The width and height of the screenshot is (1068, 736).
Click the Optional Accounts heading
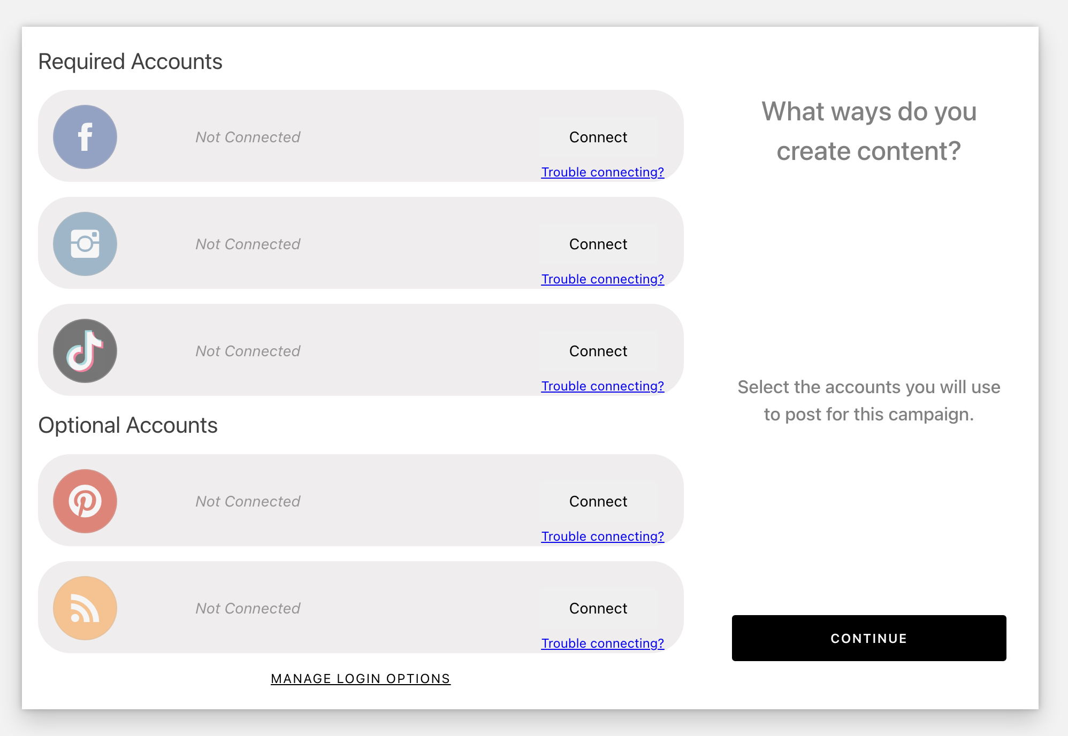[x=128, y=425]
